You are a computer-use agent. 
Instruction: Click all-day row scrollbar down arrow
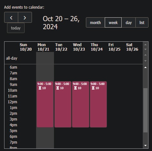145,61
